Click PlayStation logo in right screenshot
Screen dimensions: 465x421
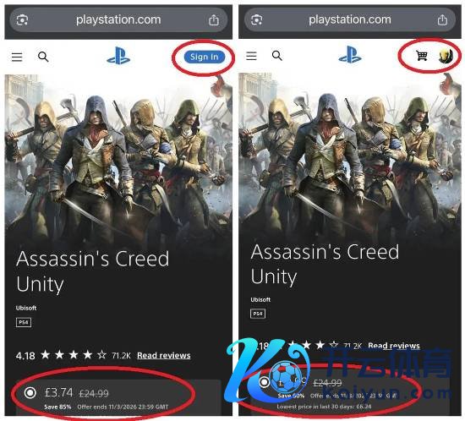(x=350, y=55)
